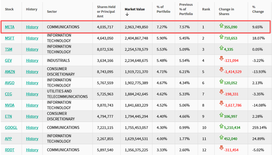Click the red down arrow in AMZN row
The width and height of the screenshot is (272, 155).
pyautogui.click(x=221, y=70)
